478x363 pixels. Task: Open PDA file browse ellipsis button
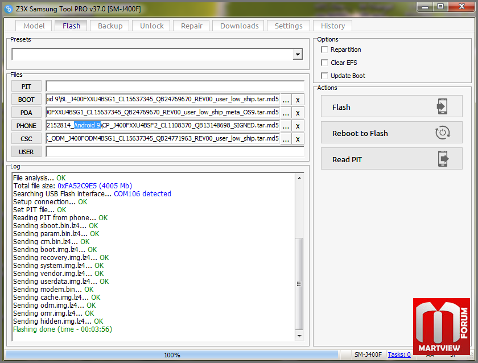(286, 113)
